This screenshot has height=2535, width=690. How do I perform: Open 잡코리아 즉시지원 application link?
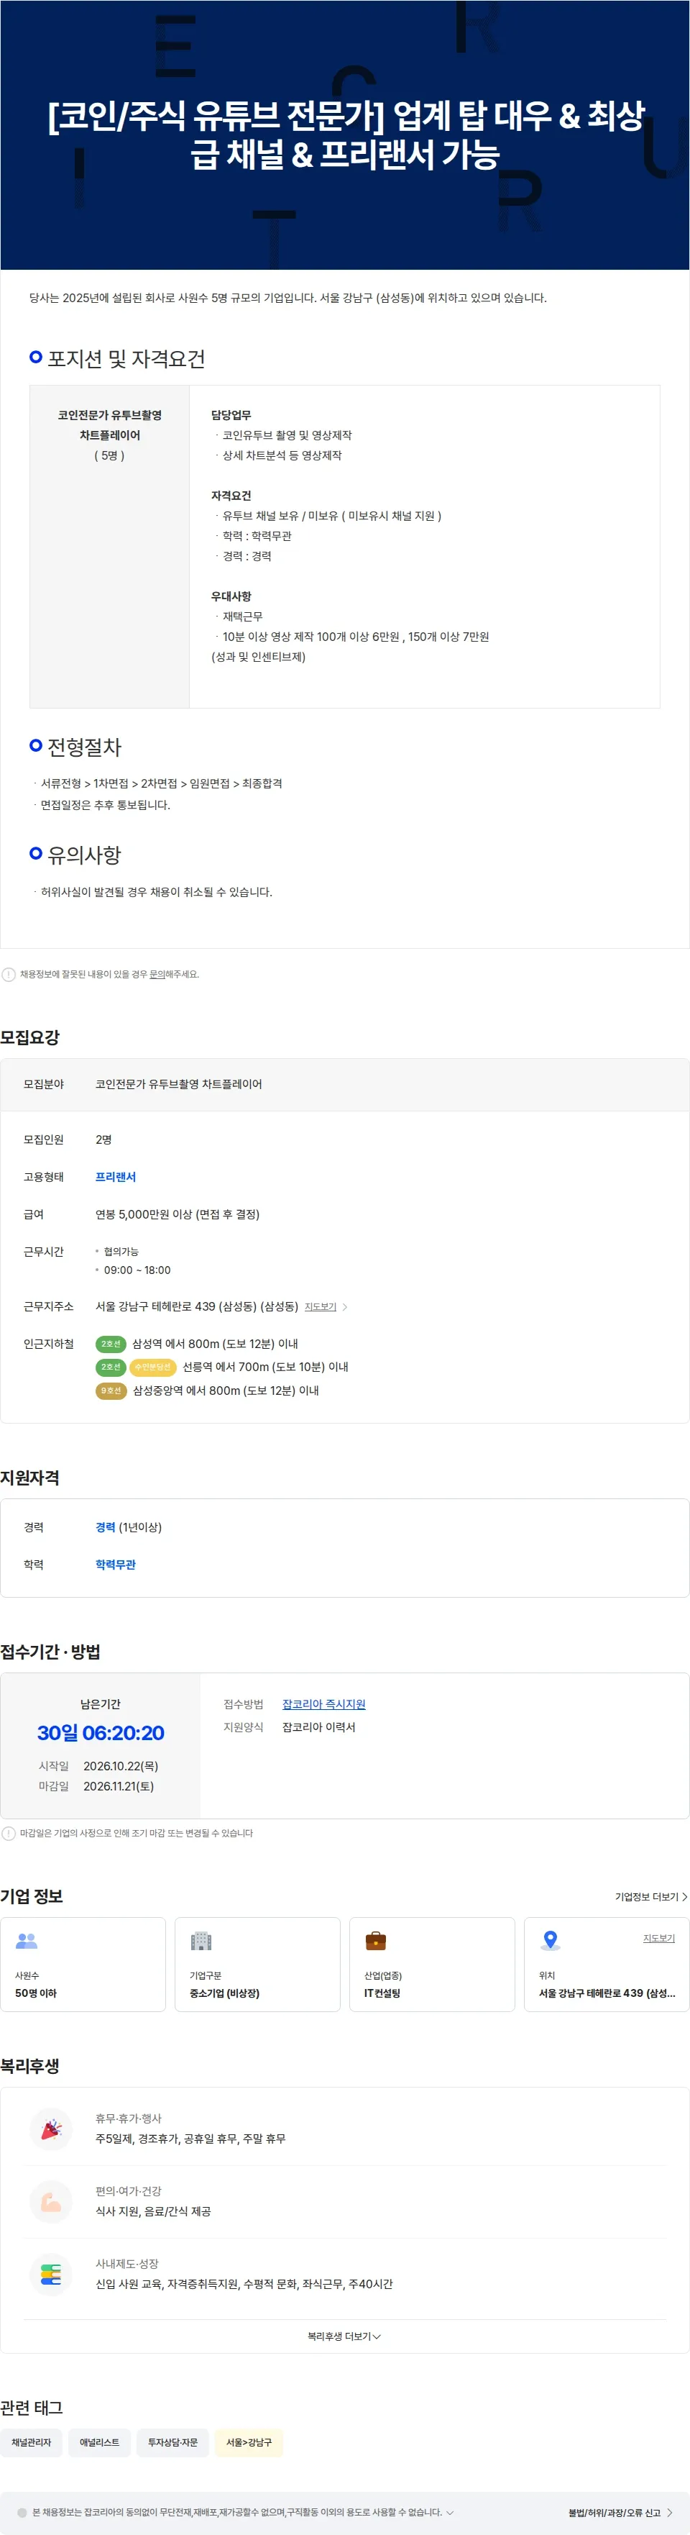click(323, 1703)
